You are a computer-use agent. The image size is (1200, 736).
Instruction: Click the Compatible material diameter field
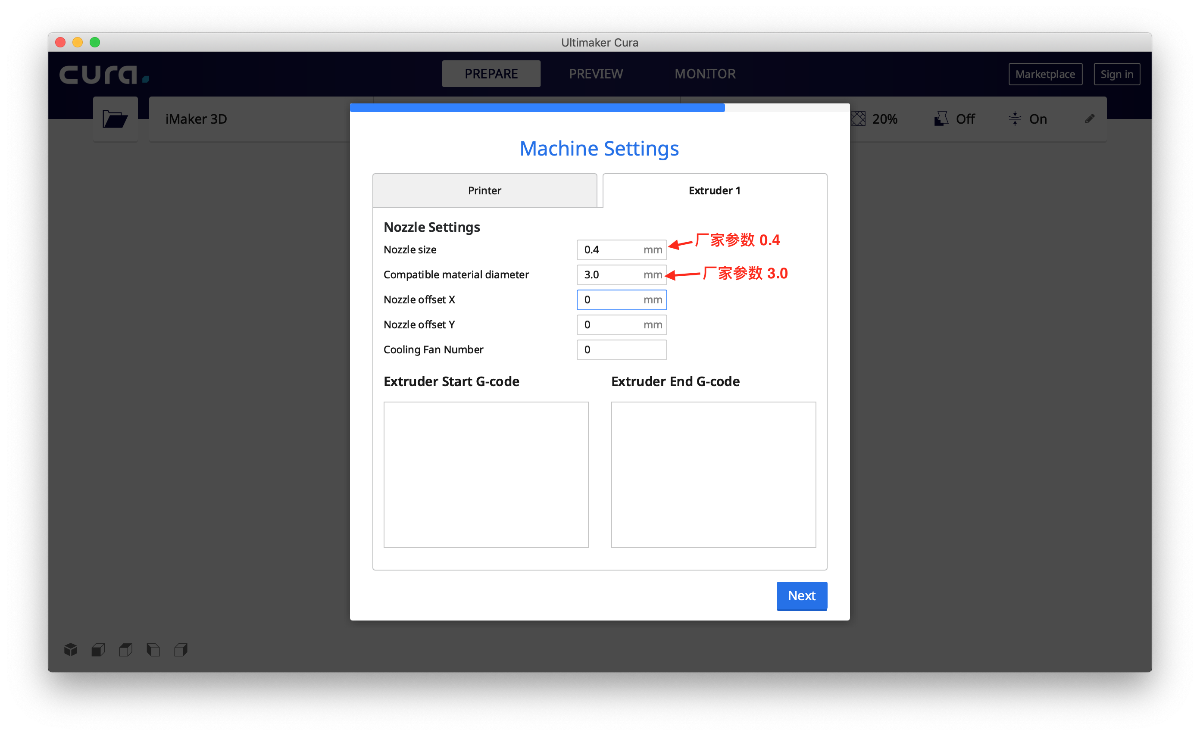(x=622, y=274)
